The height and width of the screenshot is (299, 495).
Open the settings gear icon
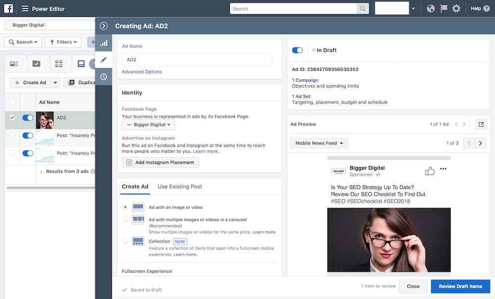pos(456,8)
